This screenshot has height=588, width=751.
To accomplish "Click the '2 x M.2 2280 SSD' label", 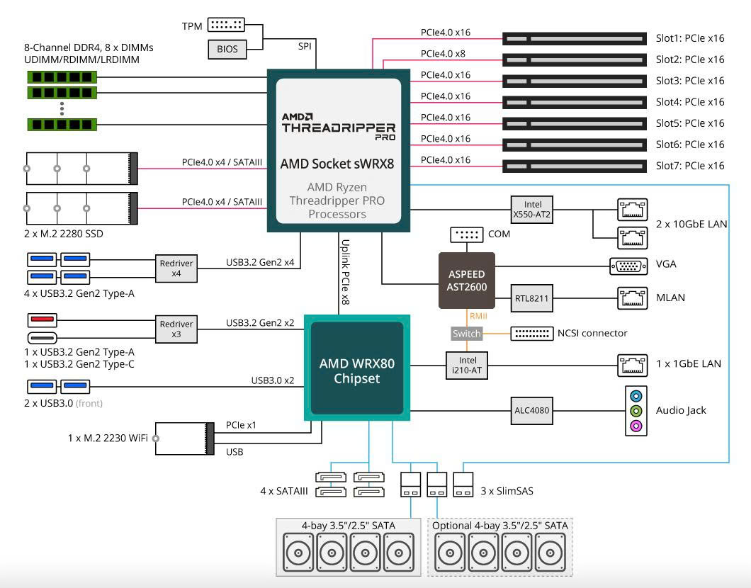I will [64, 234].
